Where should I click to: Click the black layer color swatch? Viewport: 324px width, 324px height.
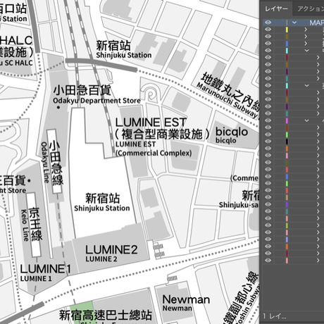287,142
